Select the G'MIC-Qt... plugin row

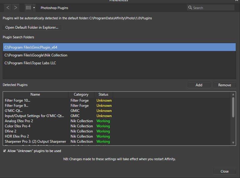pos(117,111)
